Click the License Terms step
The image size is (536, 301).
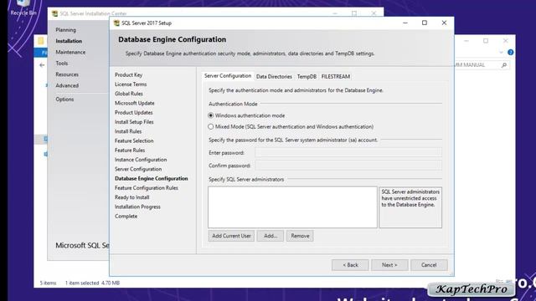(131, 84)
